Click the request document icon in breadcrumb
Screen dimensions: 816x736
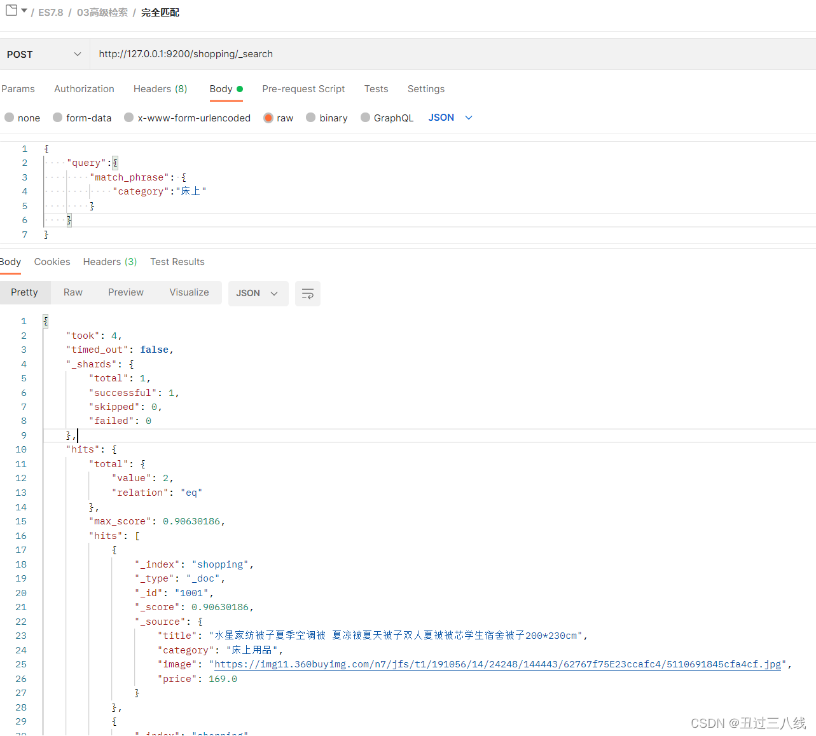[x=11, y=10]
